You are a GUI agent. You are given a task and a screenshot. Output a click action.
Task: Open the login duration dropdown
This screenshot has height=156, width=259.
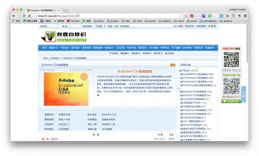pyautogui.click(x=100, y=26)
